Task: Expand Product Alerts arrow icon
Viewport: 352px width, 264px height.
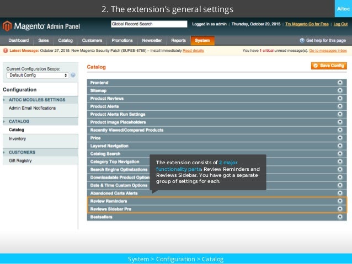Action: coord(340,106)
